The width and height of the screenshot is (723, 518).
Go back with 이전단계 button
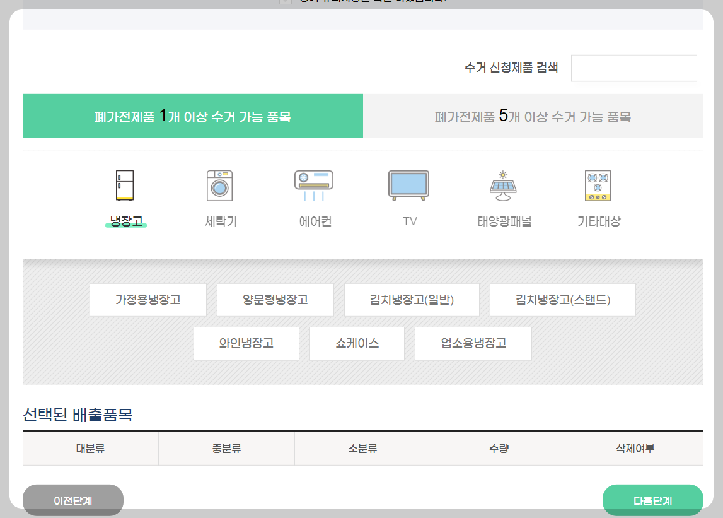click(73, 500)
